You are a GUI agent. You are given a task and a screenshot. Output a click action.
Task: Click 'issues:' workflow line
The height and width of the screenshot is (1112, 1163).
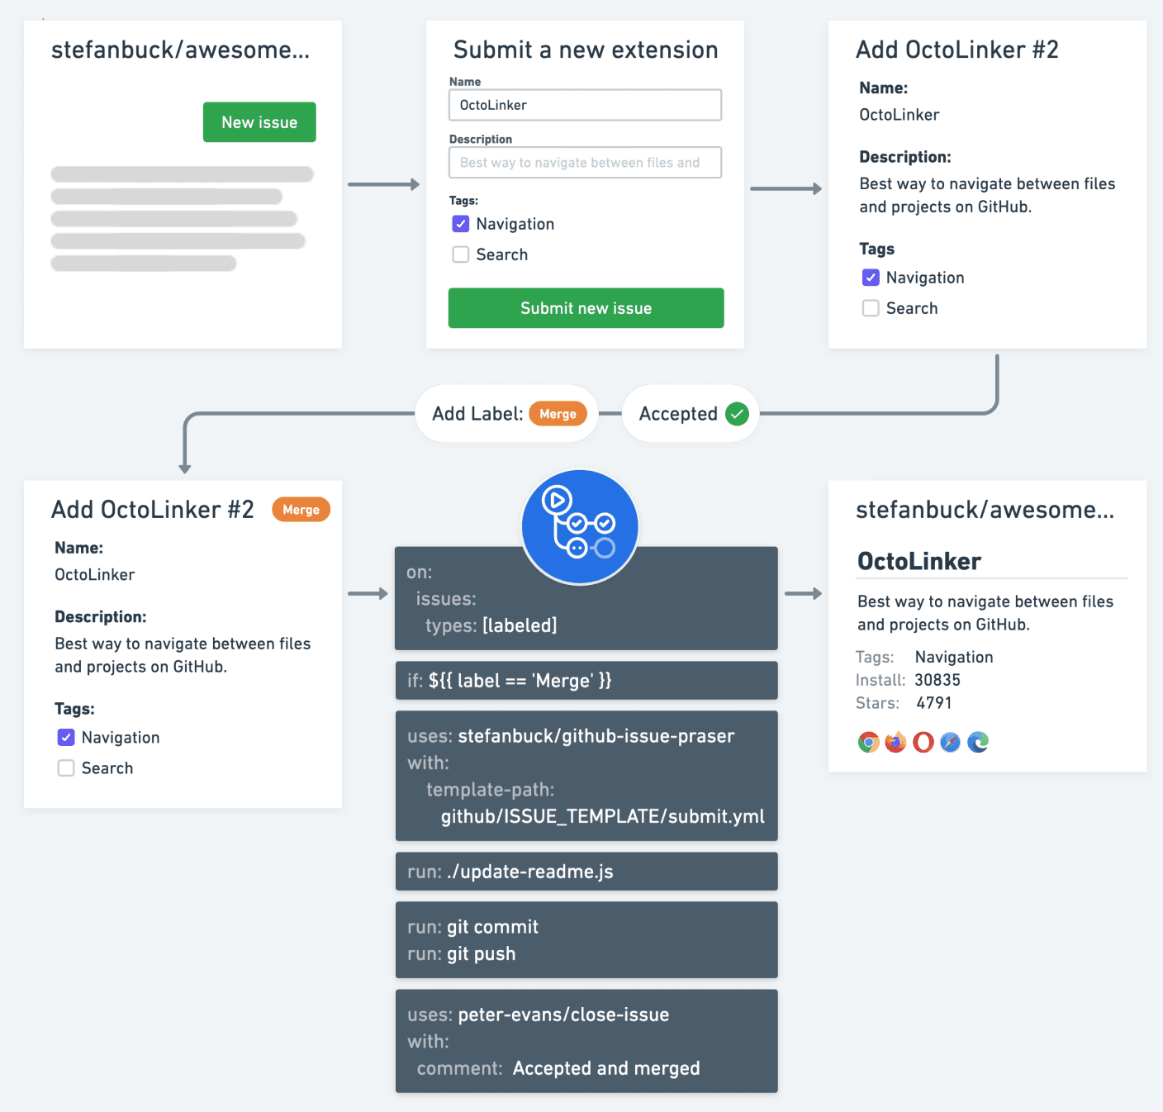pos(446,599)
